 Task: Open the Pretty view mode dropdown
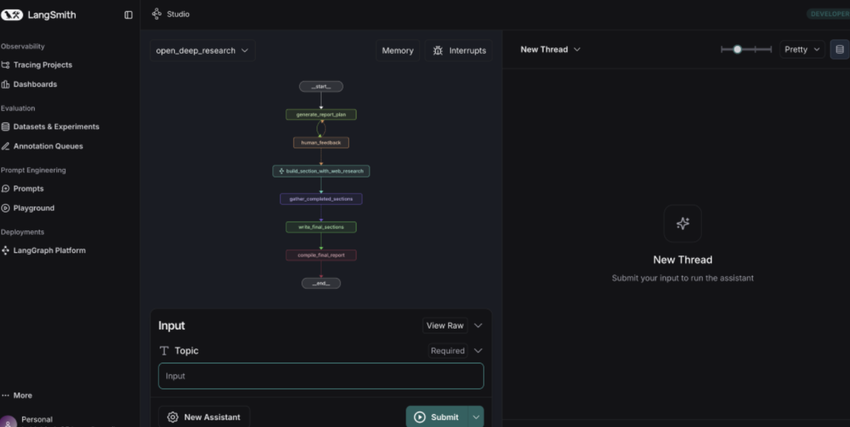801,50
